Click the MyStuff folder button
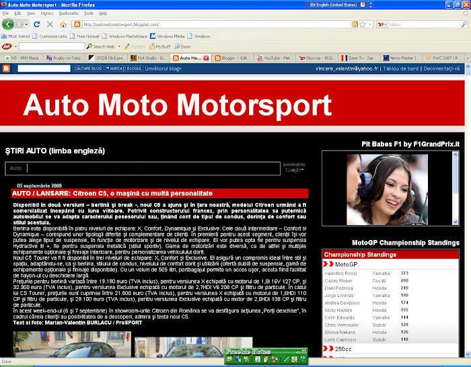 pos(160,46)
